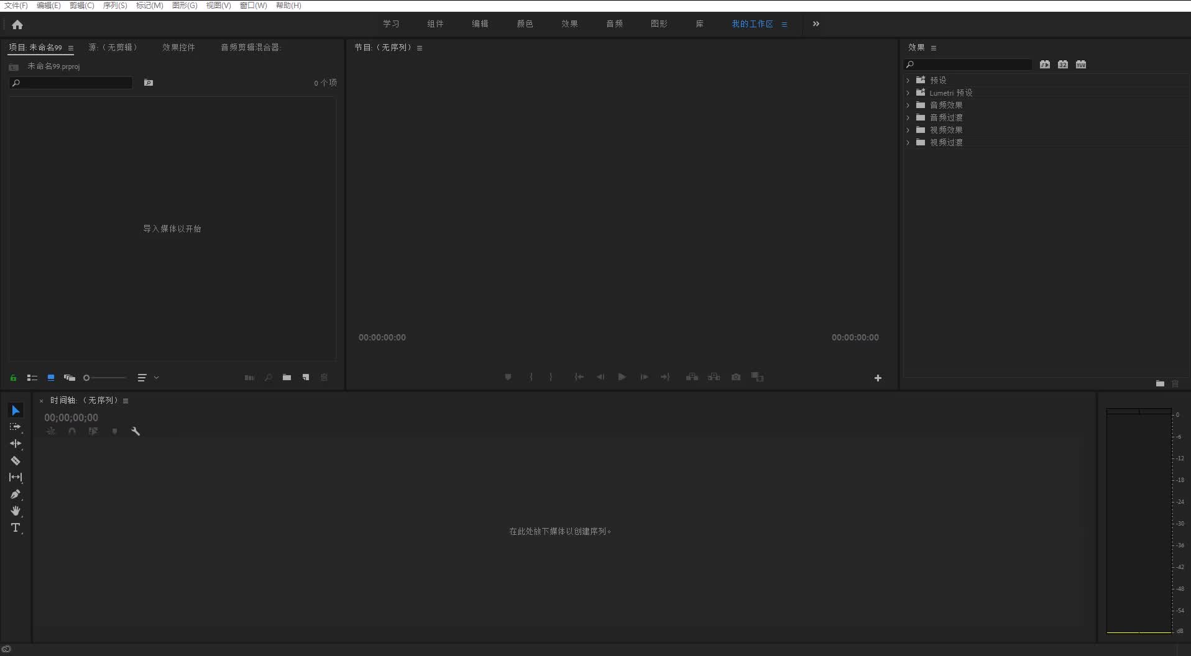Open the sort icons dropdown arrow
This screenshot has width=1191, height=656.
click(x=156, y=378)
